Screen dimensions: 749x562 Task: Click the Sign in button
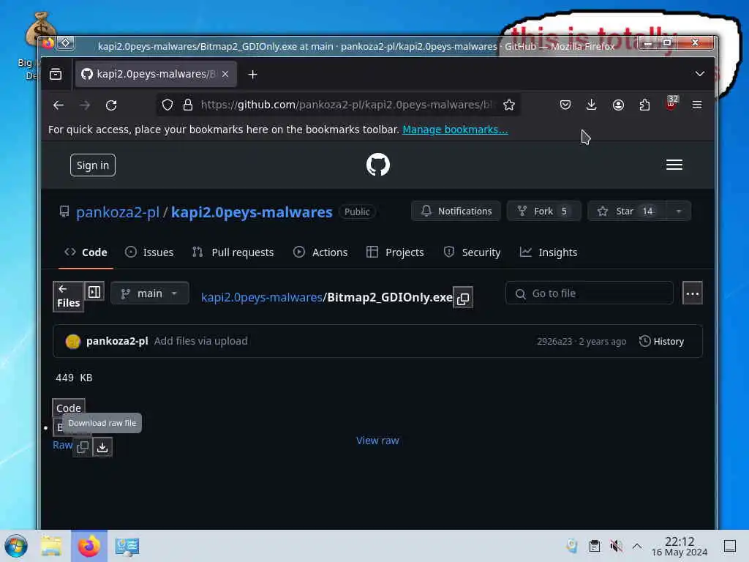tap(93, 165)
